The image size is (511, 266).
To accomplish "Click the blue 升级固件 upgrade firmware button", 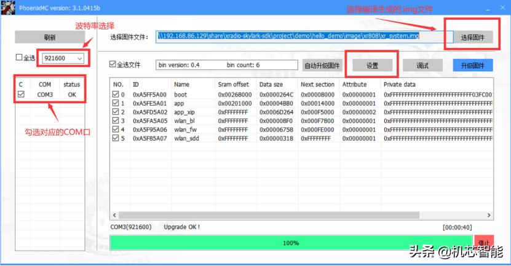I will pos(473,66).
